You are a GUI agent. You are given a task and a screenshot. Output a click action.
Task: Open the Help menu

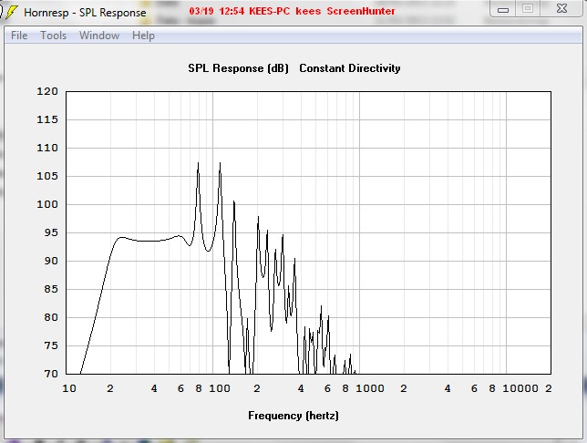143,36
